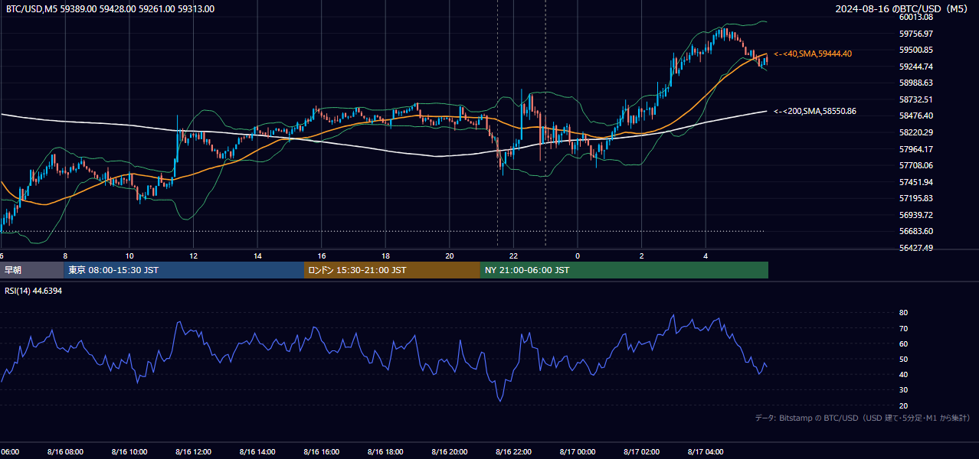
Task: Select the 200 SMA label 58550.86
Action: pyautogui.click(x=815, y=112)
